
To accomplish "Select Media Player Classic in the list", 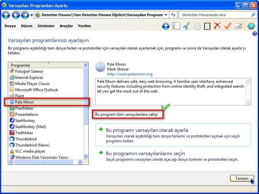I will pyautogui.click(x=46, y=84).
